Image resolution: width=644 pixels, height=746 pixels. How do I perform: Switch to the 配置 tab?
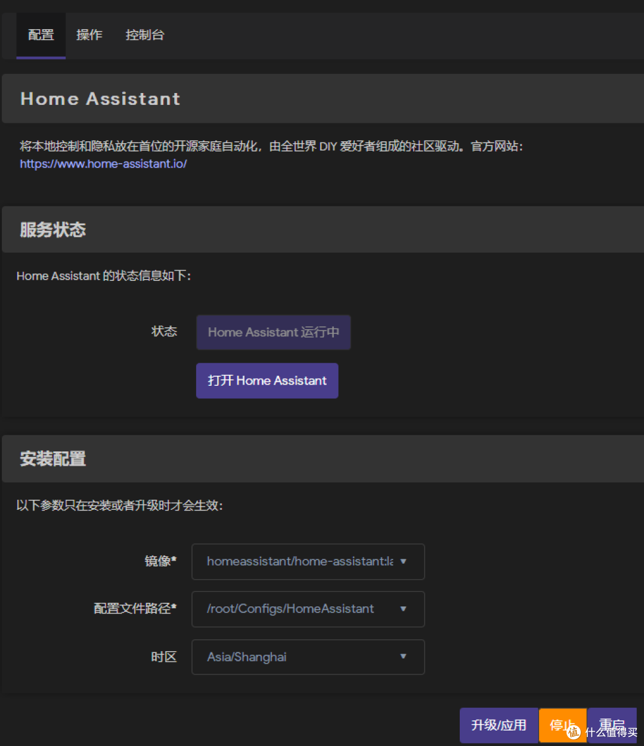point(41,35)
